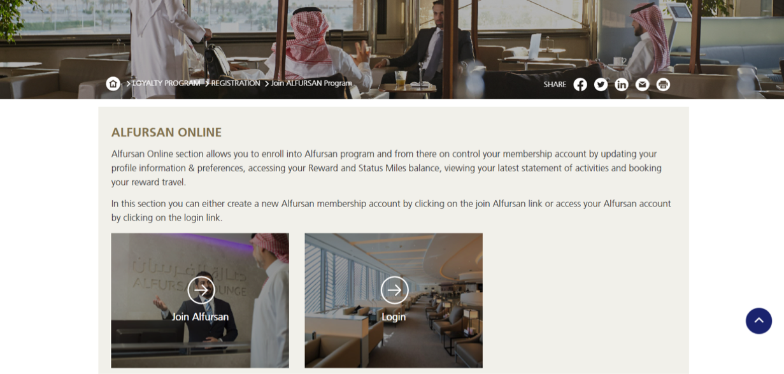Click chevron before Join ALFURSAN Program breadcrumb
The height and width of the screenshot is (374, 784).
tap(267, 83)
